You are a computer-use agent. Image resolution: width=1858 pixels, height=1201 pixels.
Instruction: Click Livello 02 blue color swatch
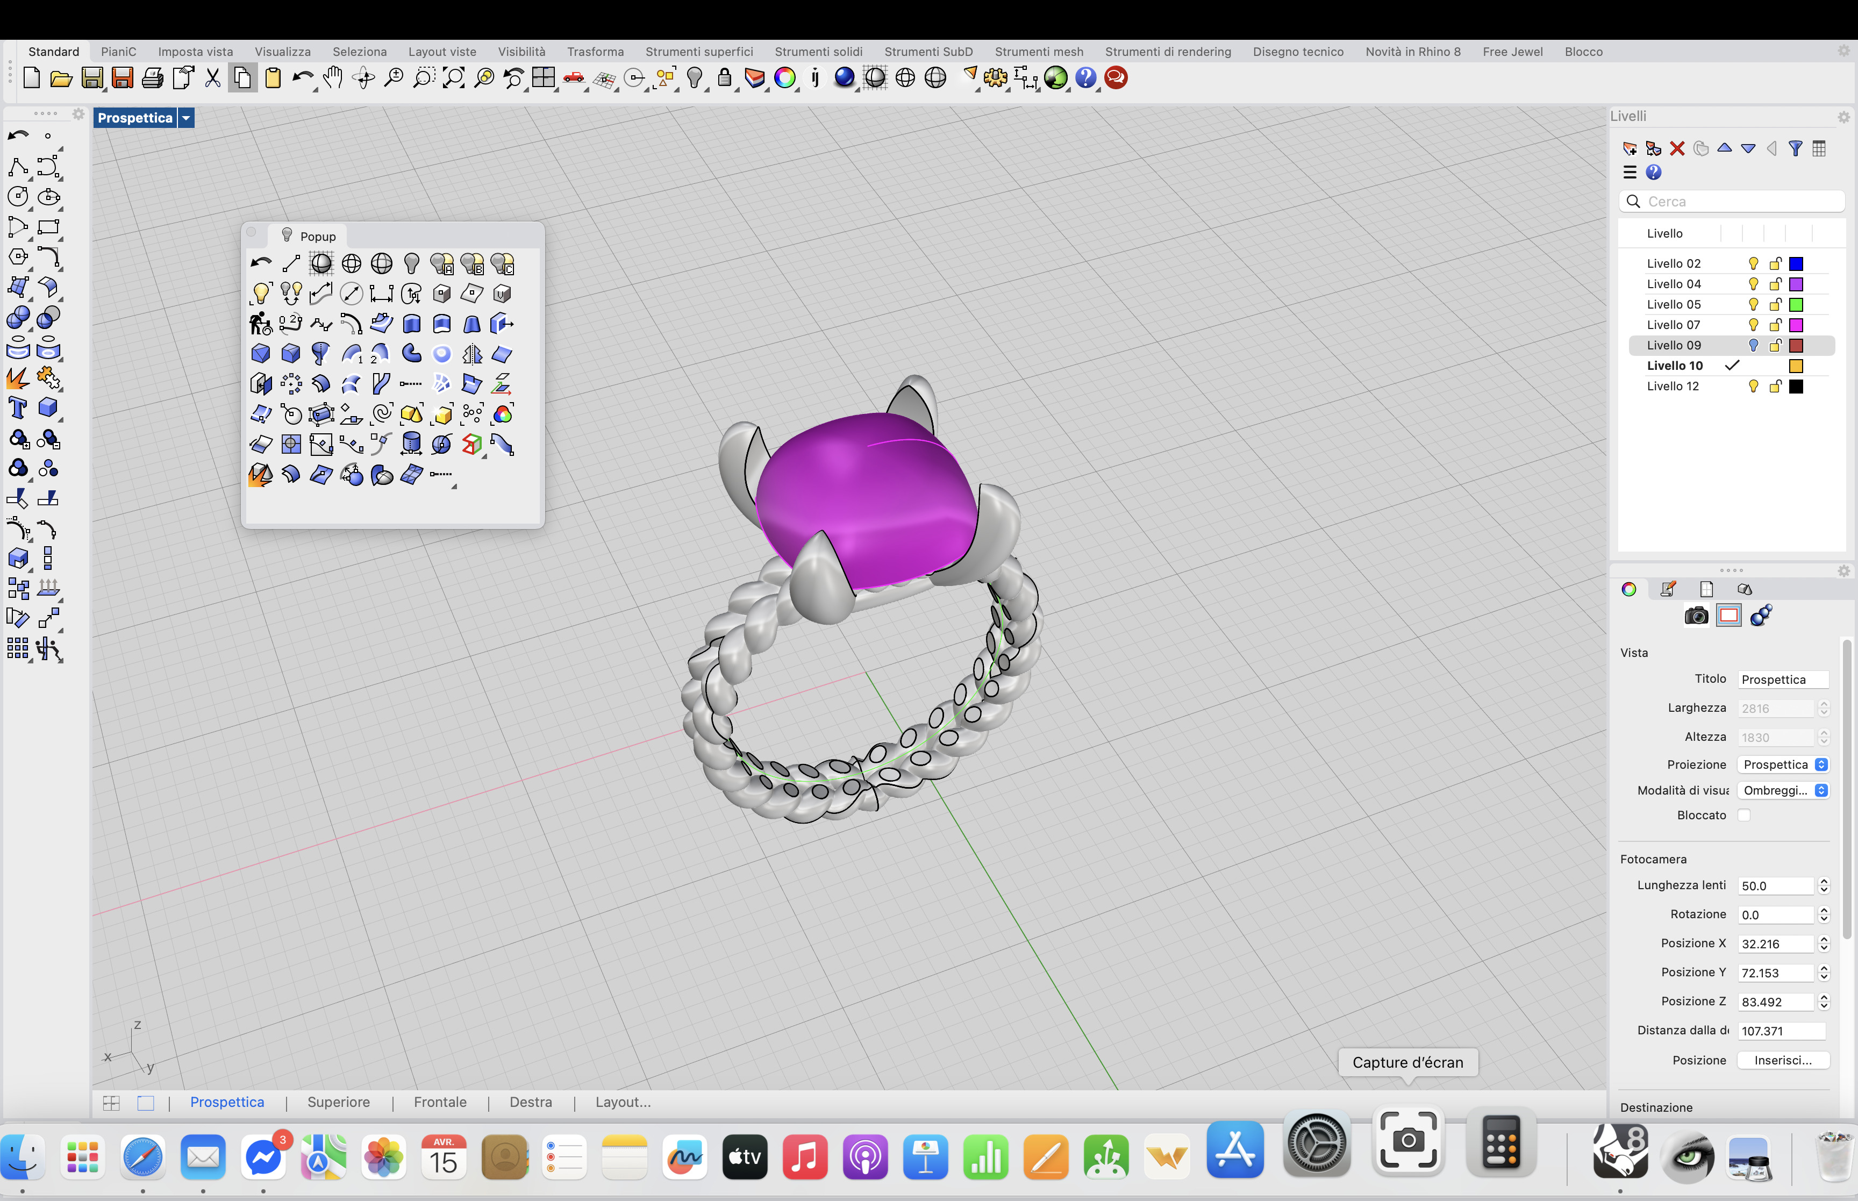click(1796, 263)
